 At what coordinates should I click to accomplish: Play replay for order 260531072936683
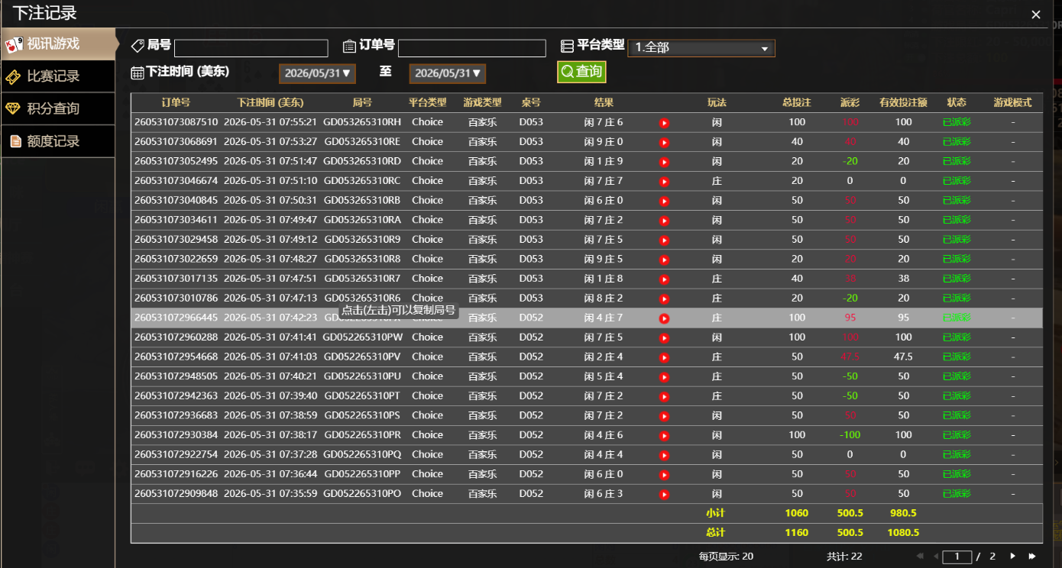click(x=664, y=416)
